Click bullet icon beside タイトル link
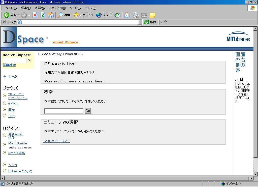The image size is (258, 187). tap(5, 103)
